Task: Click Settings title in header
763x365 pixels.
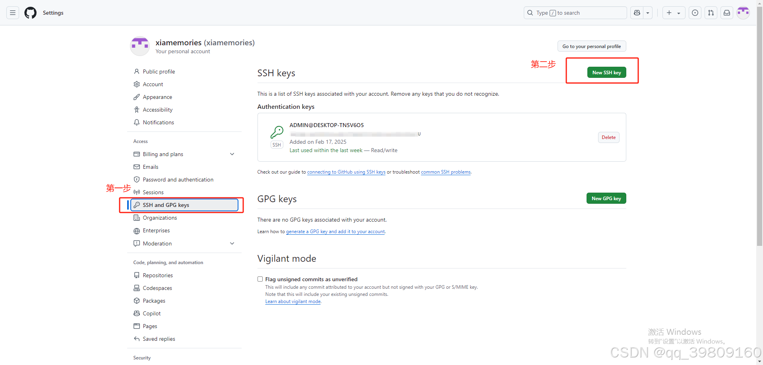Action: [x=53, y=13]
